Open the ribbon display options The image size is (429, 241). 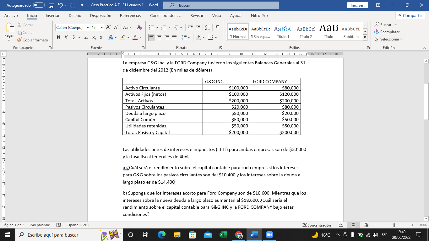pyautogui.click(x=378, y=5)
